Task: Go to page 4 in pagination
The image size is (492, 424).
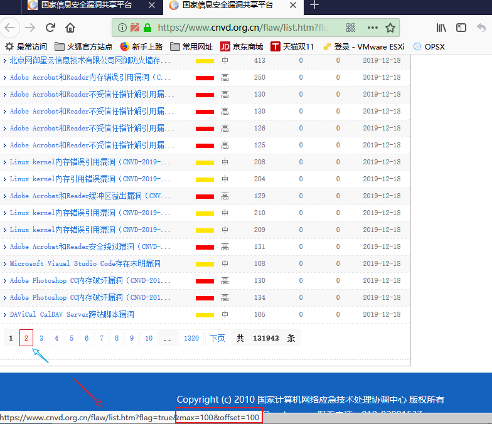Action: [x=56, y=338]
